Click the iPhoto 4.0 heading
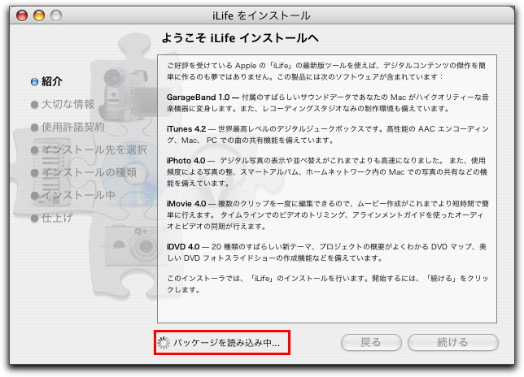 186,161
